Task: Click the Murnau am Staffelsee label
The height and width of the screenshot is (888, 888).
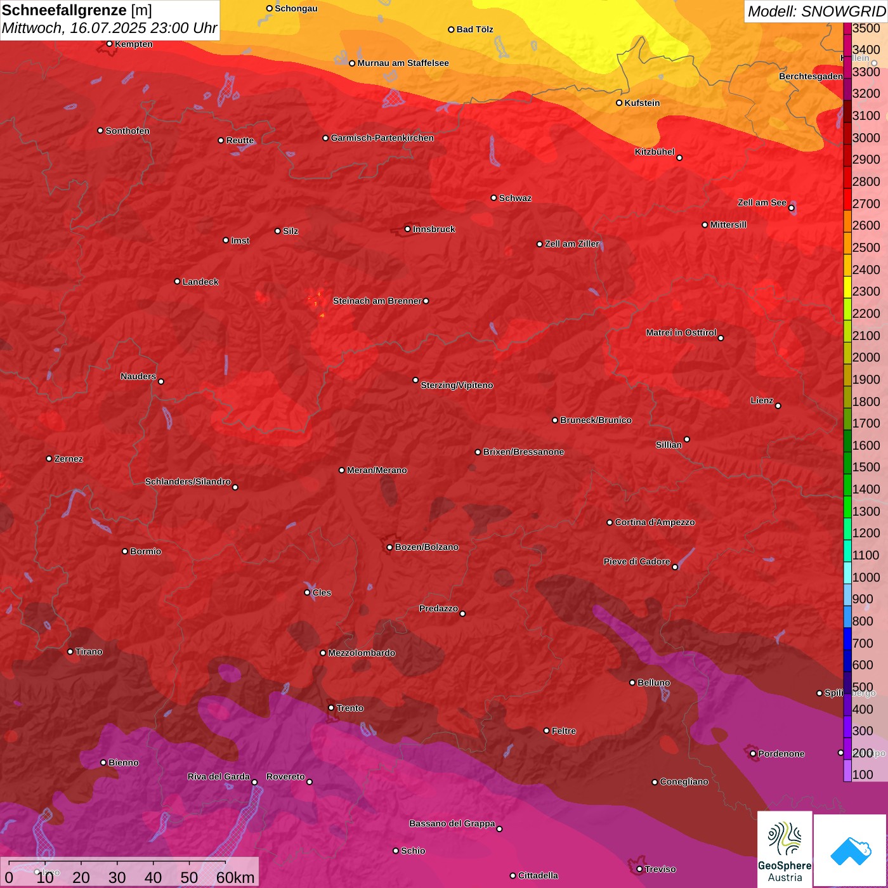Action: (403, 63)
